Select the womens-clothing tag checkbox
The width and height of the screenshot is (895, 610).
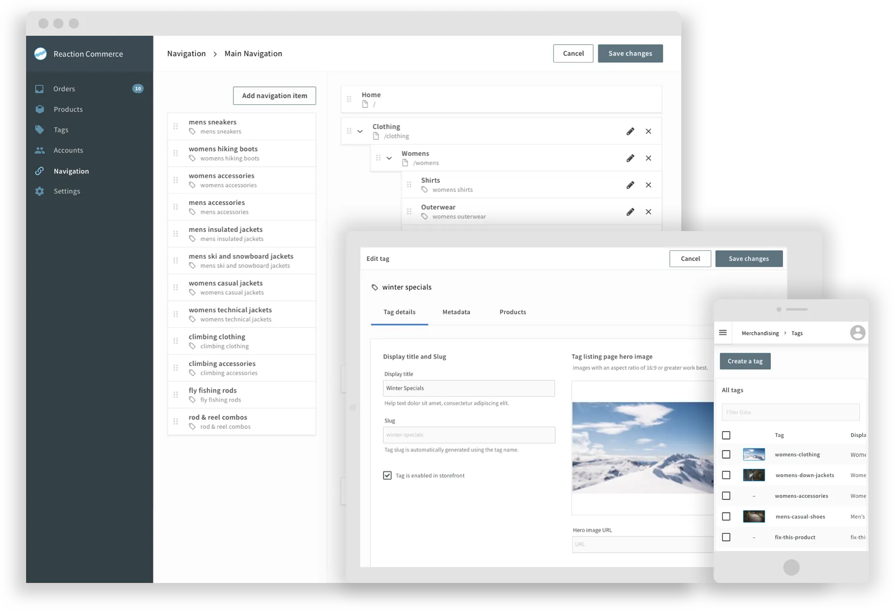pyautogui.click(x=727, y=454)
